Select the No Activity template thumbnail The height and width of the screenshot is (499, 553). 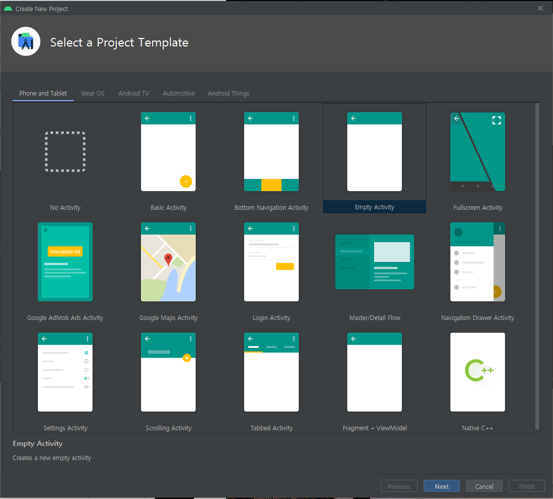point(65,152)
